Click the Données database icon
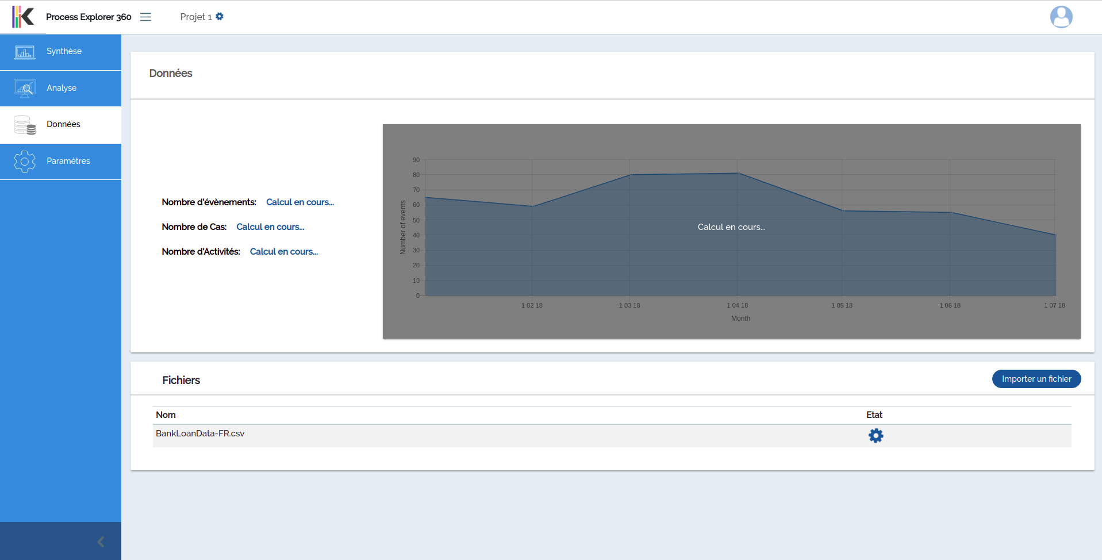Image resolution: width=1102 pixels, height=560 pixels. (x=25, y=125)
